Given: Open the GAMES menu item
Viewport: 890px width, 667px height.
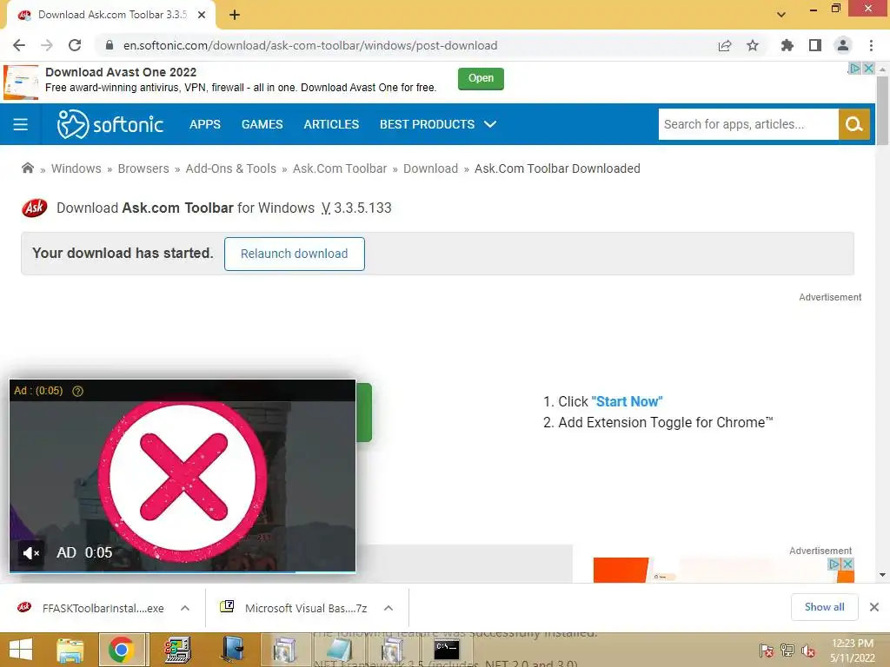Looking at the screenshot, I should pyautogui.click(x=262, y=124).
